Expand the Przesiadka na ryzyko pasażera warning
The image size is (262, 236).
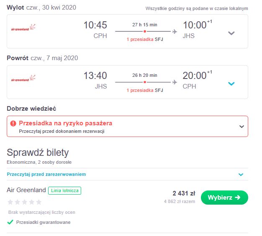(241, 127)
